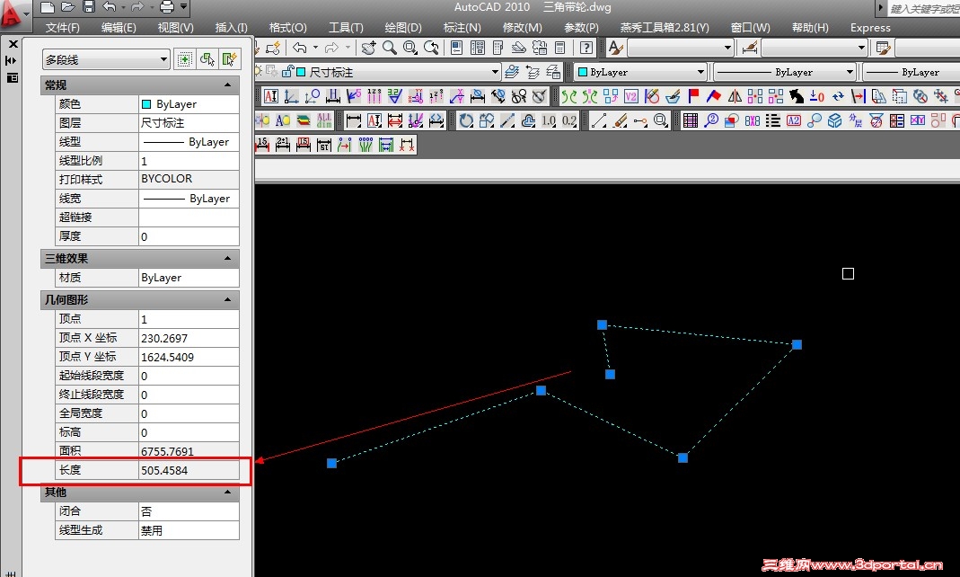
Task: Click the New file icon in quick access toolbar
Action: click(x=48, y=7)
